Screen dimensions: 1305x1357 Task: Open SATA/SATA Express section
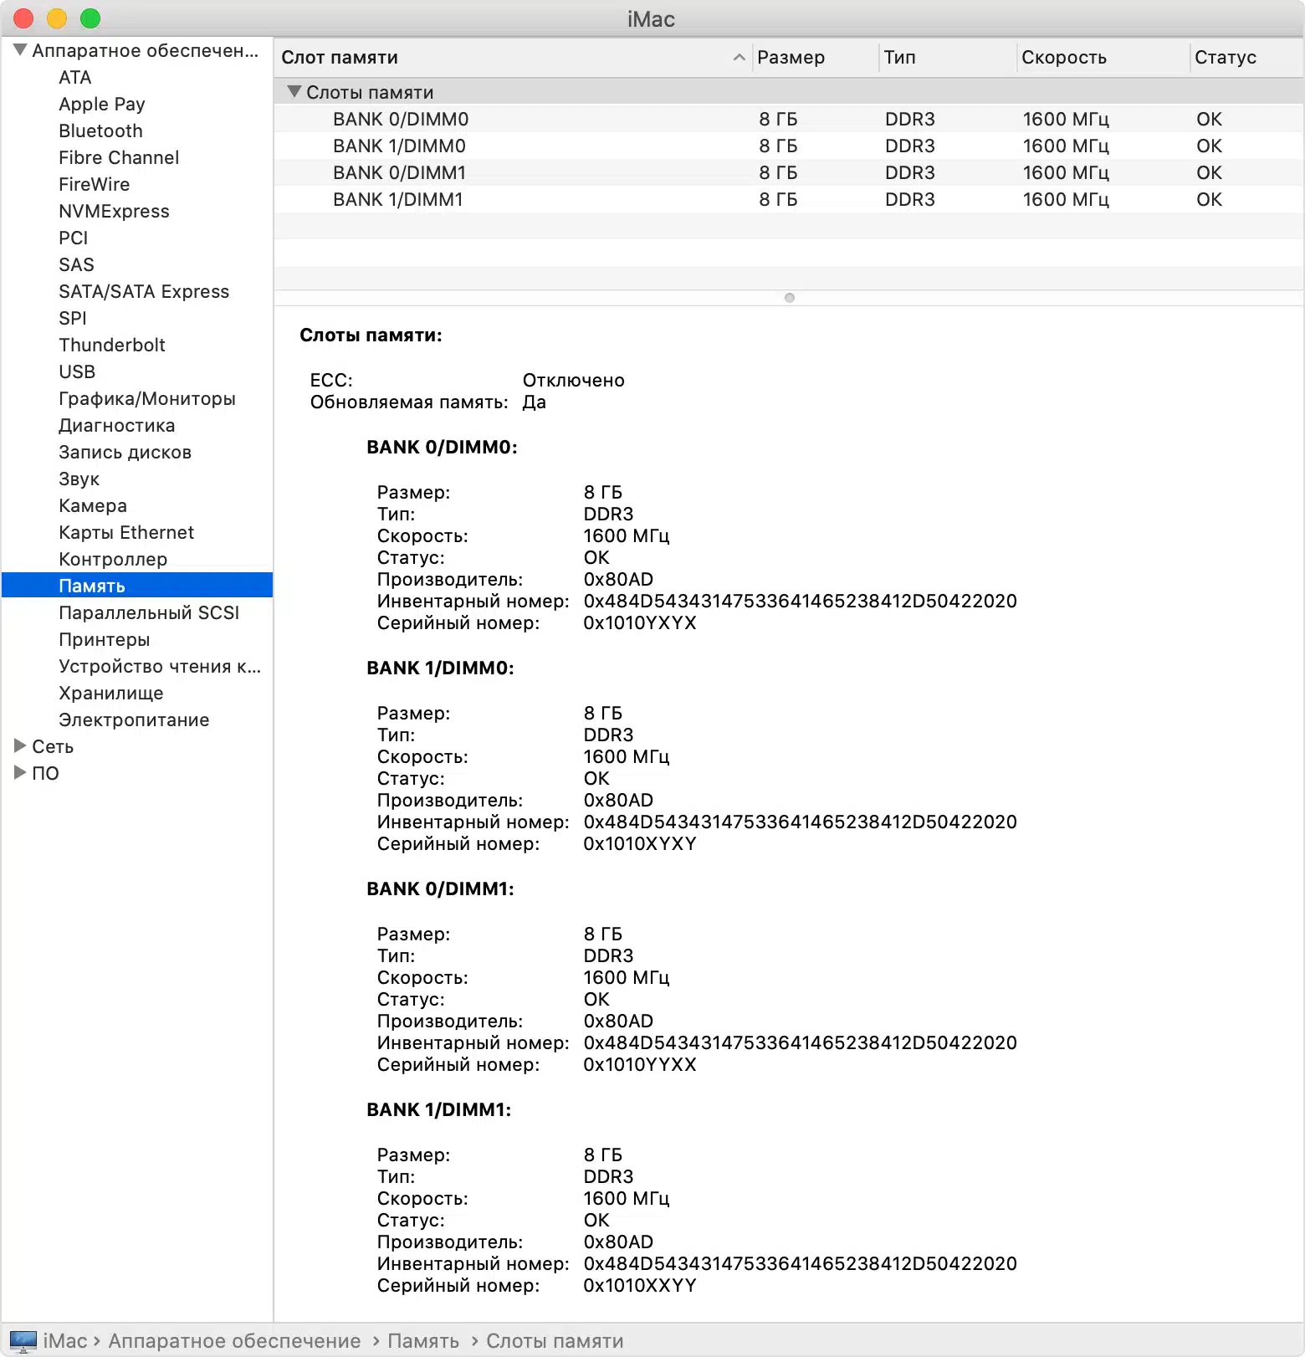pyautogui.click(x=144, y=291)
